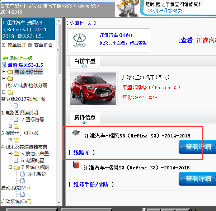Select the 当前车型 tab
216x211 pixels.
(x=85, y=62)
